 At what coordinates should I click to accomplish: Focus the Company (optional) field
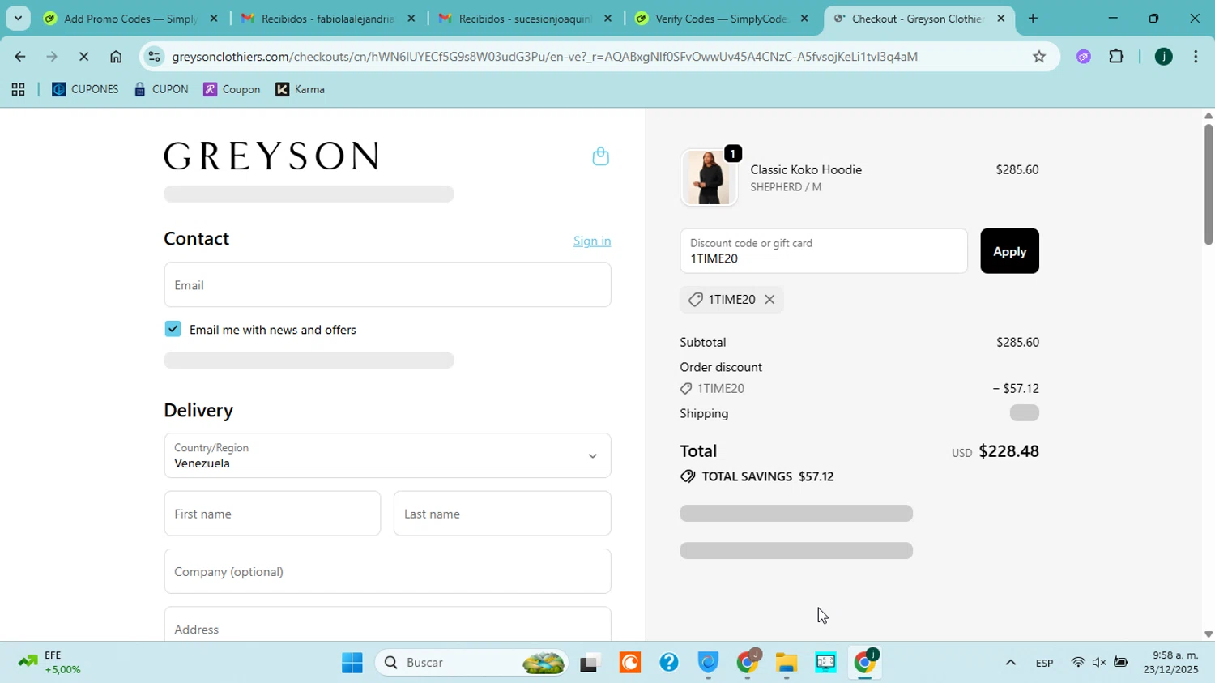[387, 571]
